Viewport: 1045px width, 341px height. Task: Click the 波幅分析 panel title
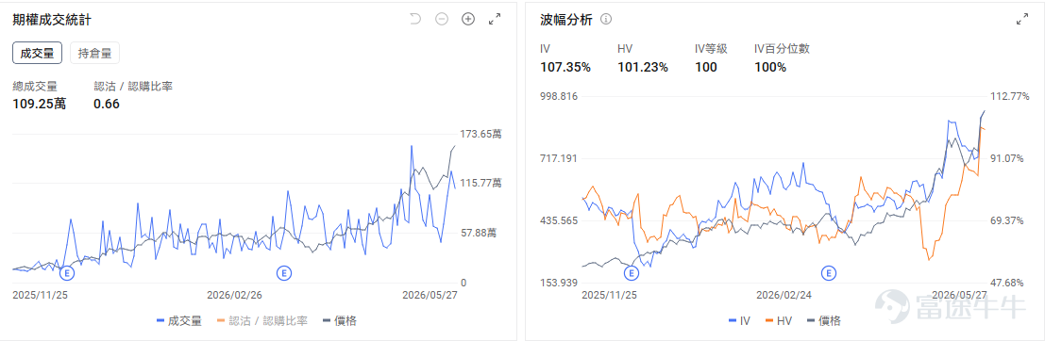coord(565,20)
